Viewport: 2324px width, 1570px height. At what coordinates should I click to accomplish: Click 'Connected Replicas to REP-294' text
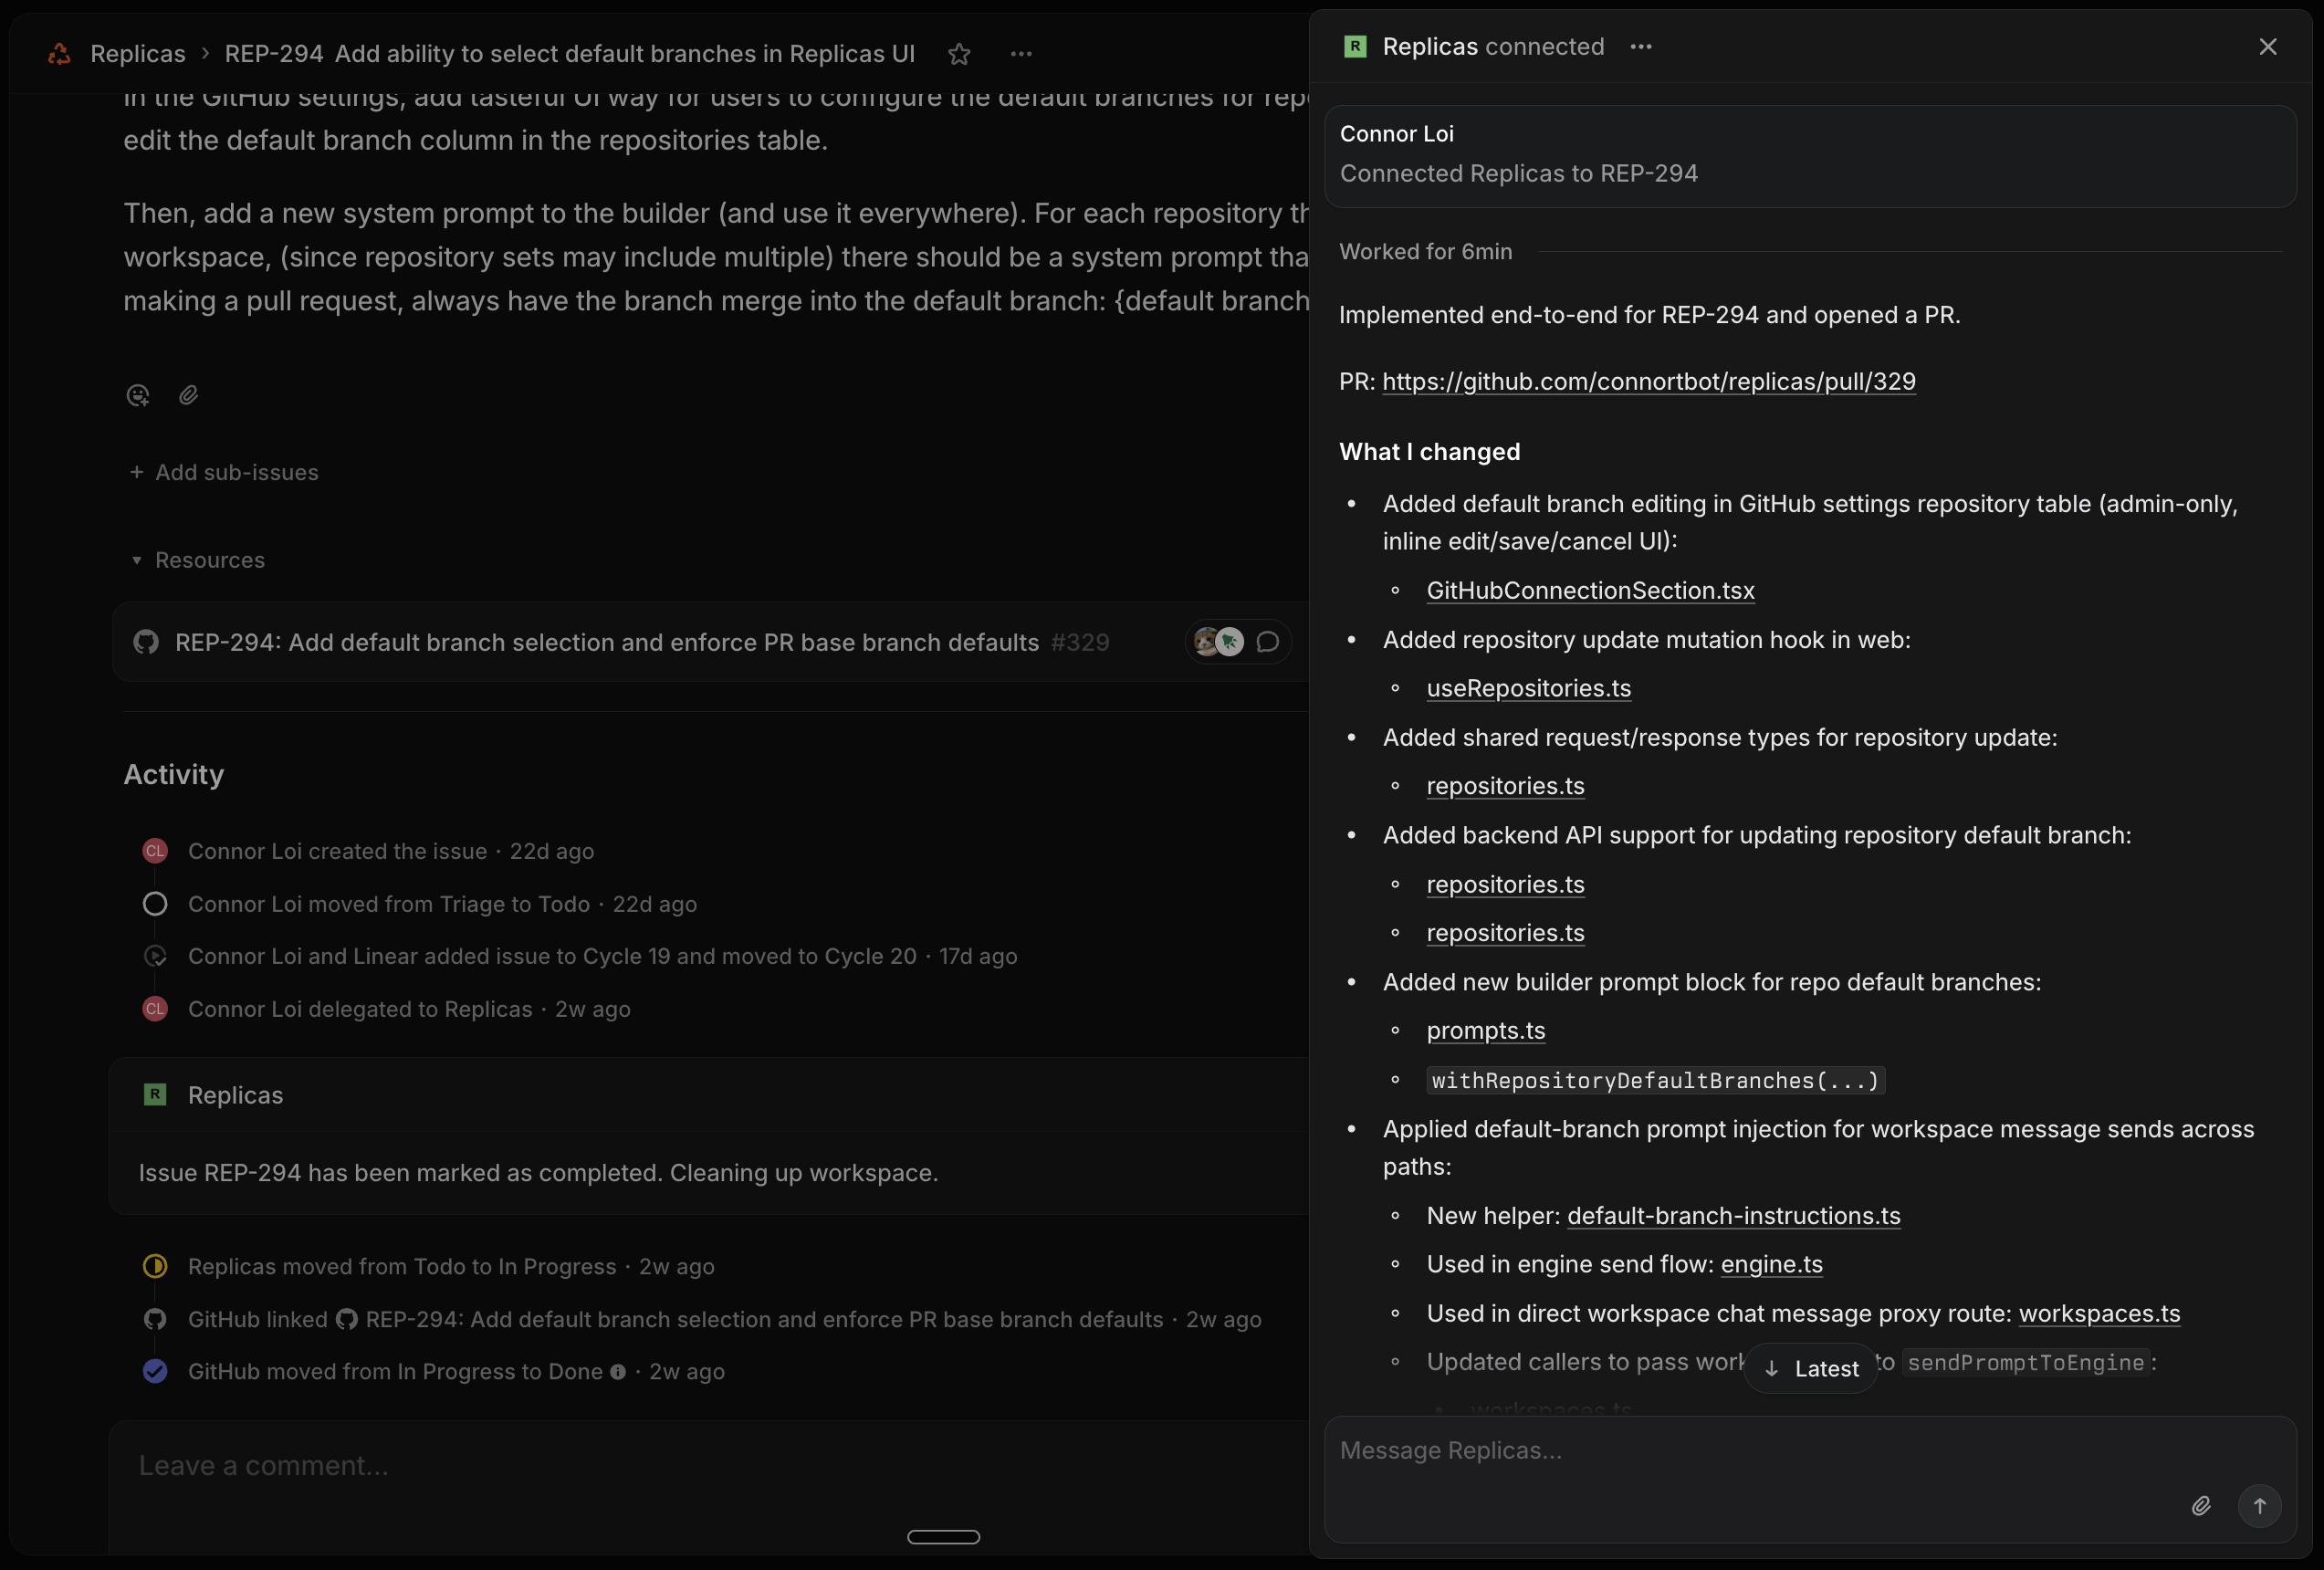click(1518, 174)
